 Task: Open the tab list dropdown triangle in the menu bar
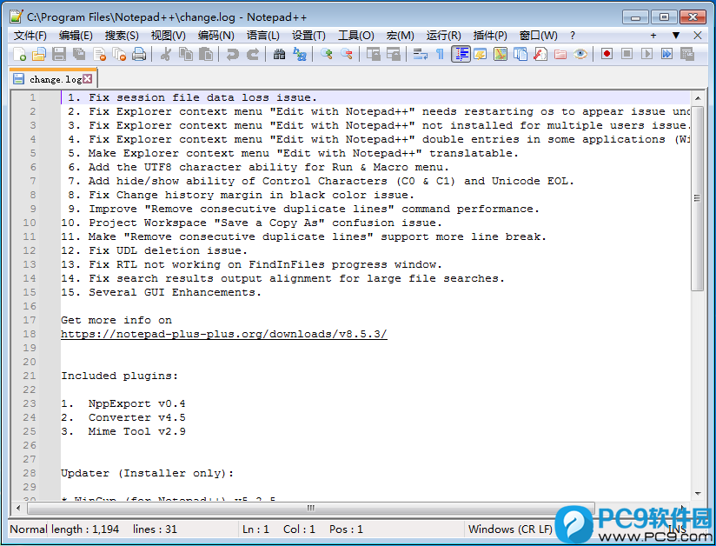tap(676, 35)
